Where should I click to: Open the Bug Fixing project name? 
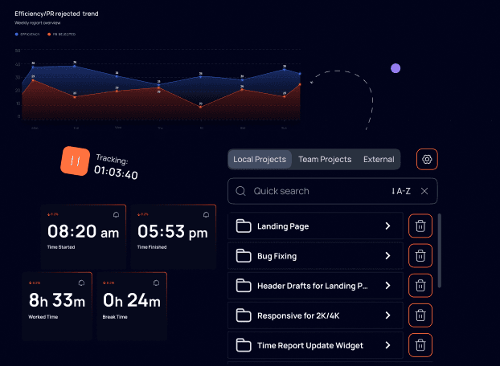coord(277,256)
